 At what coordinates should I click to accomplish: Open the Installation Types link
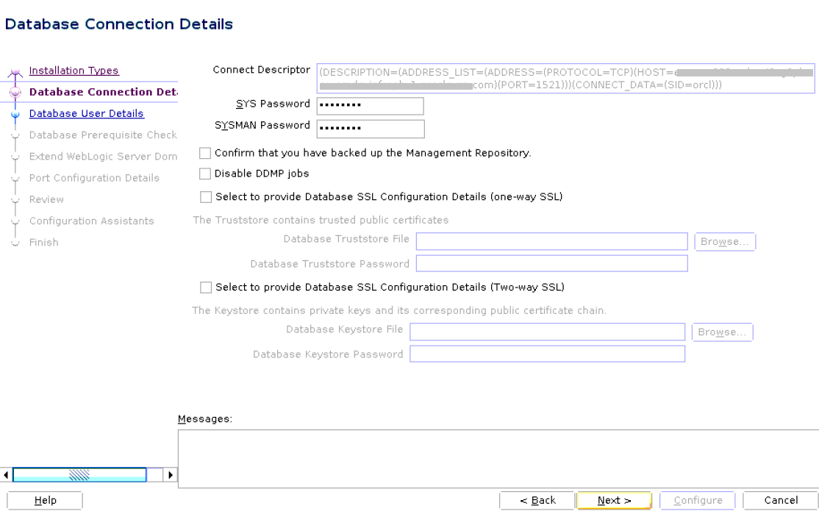click(x=74, y=71)
